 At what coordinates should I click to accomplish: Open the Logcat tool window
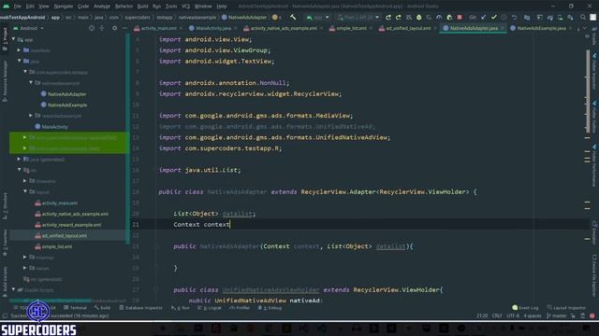pos(210,307)
